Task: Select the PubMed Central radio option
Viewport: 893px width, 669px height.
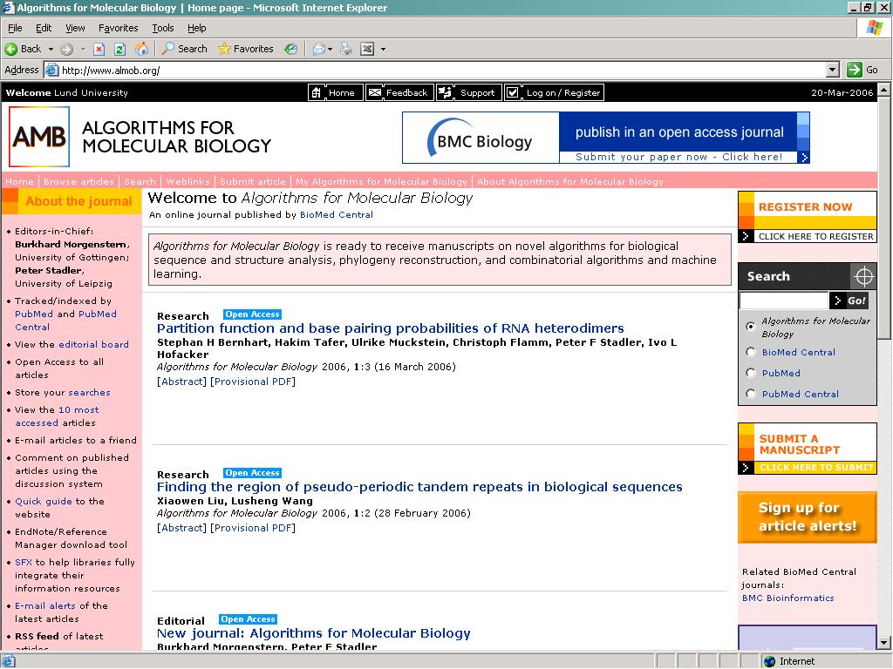Action: (x=751, y=395)
